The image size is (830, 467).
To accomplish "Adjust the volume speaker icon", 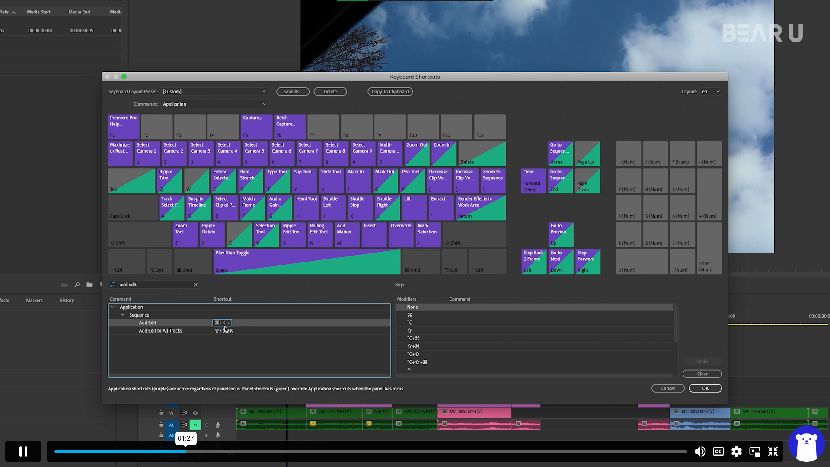I will coord(700,451).
